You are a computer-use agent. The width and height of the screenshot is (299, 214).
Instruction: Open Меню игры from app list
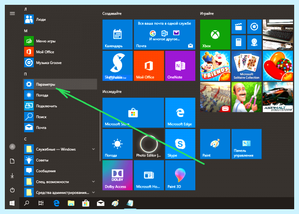(x=60, y=41)
